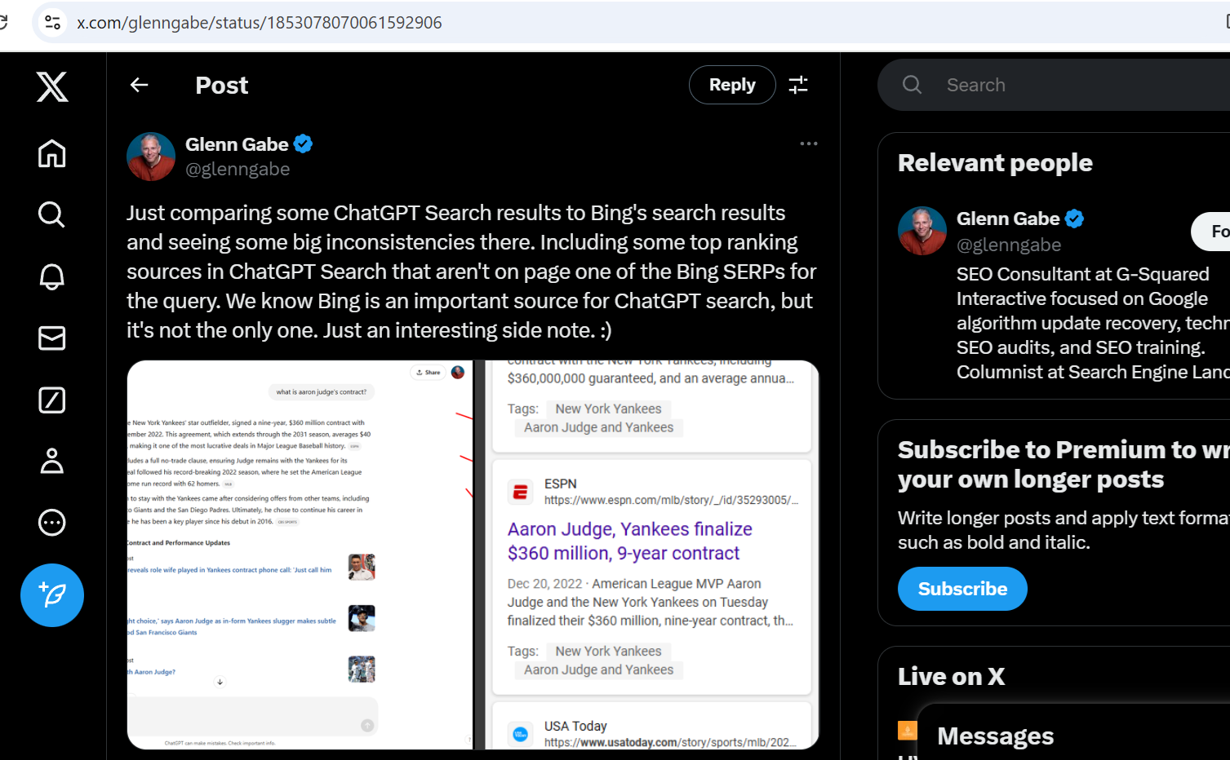
Task: Click the back arrow beside Post
Action: click(x=140, y=85)
